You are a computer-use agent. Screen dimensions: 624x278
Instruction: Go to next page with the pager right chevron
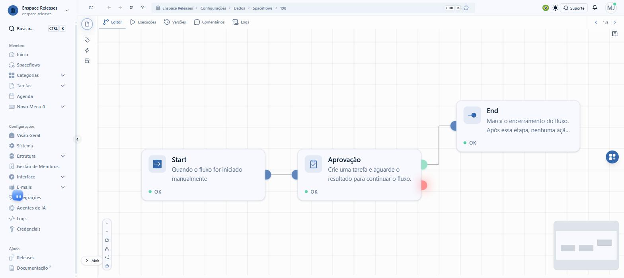click(615, 22)
